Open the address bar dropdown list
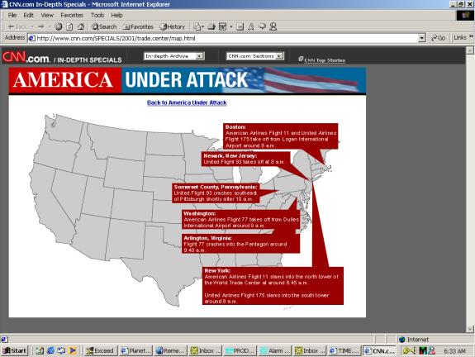Image resolution: width=475 pixels, height=357 pixels. (421, 38)
